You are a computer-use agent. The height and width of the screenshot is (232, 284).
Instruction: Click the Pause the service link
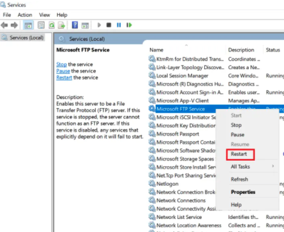pos(63,71)
